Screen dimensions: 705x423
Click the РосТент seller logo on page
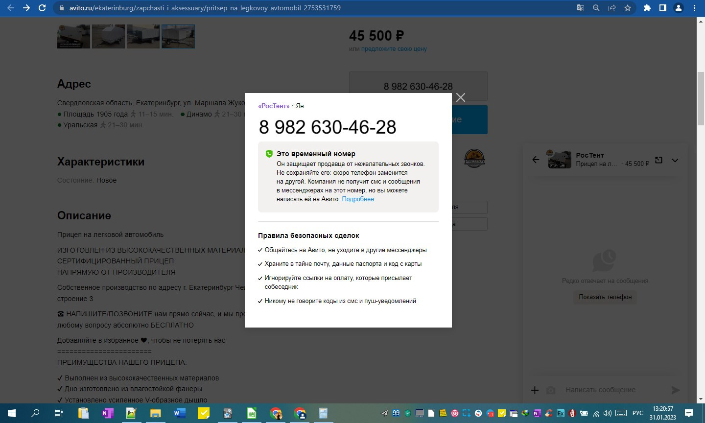474,159
